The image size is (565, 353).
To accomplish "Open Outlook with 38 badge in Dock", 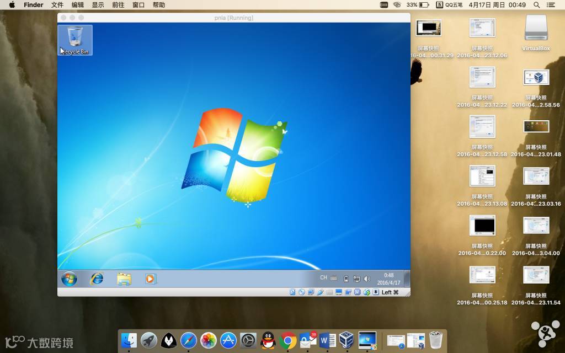I will pos(307,340).
